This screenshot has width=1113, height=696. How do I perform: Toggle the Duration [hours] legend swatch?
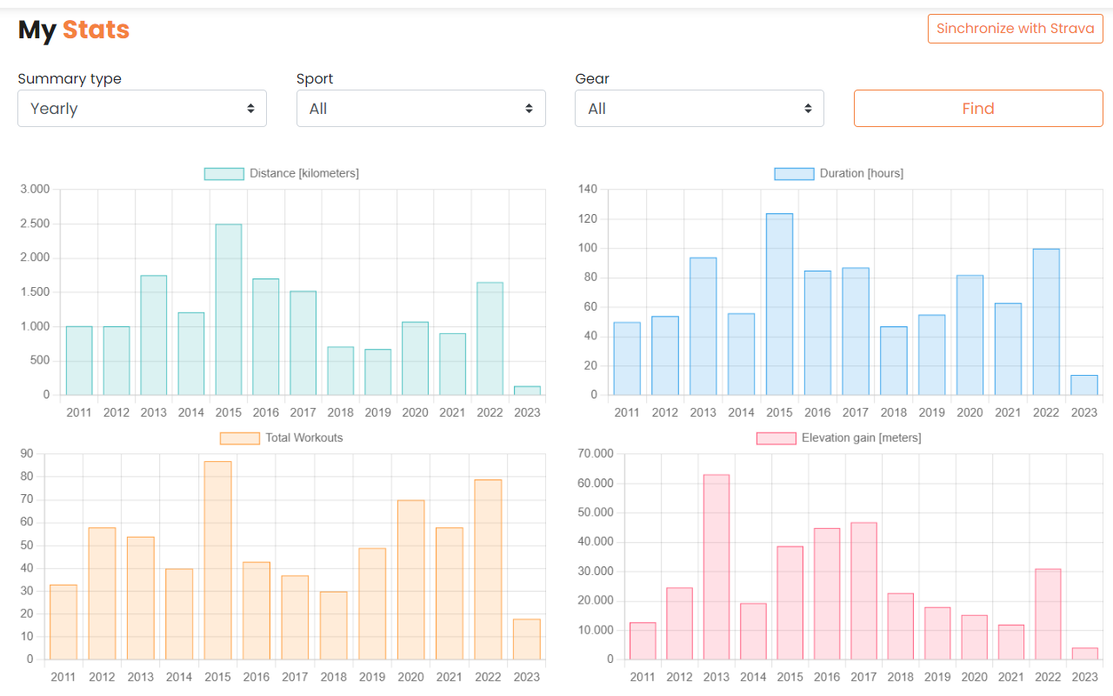(794, 174)
